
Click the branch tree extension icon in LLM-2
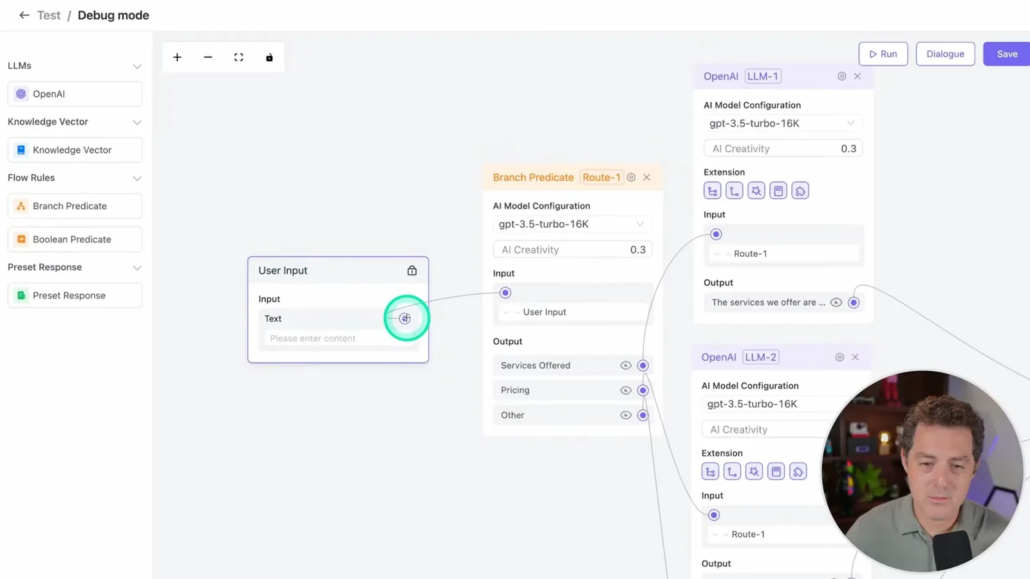point(710,472)
